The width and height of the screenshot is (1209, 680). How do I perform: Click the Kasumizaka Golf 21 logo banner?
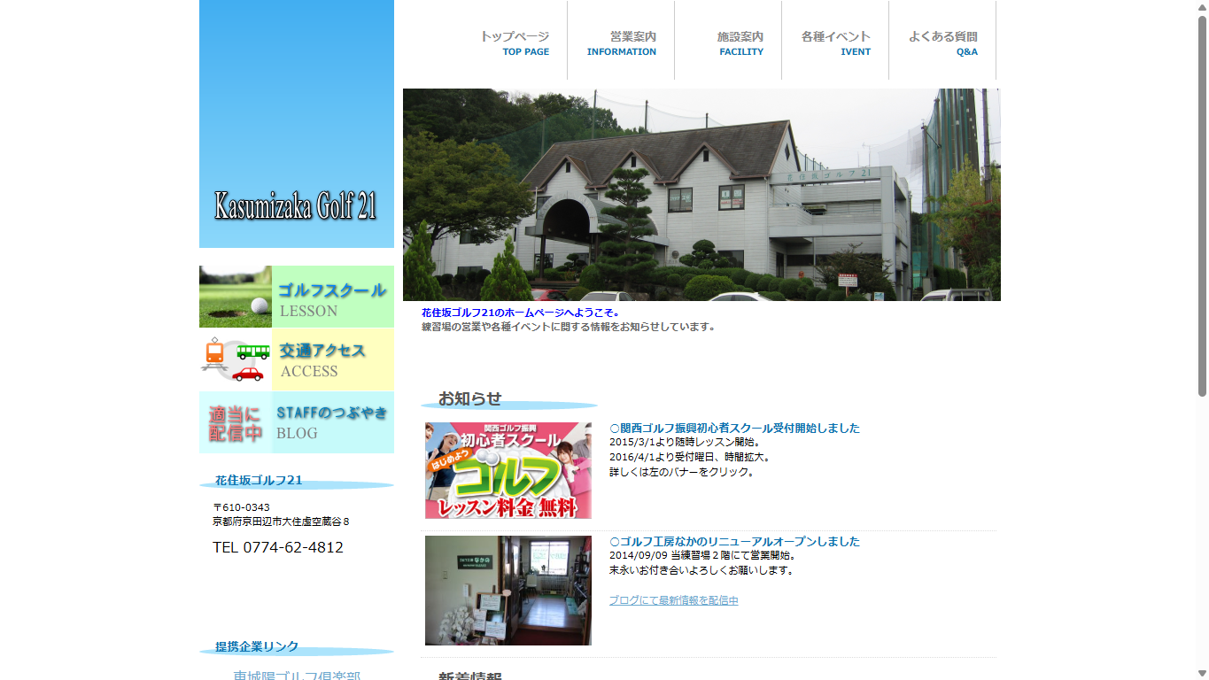297,124
